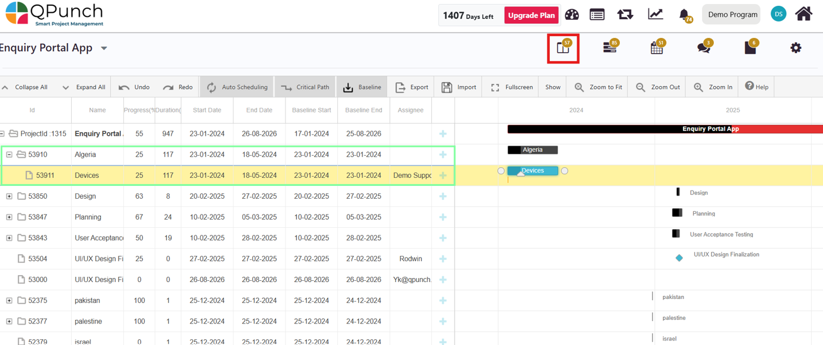Open the Enquiry Portal App project dropdown
This screenshot has width=823, height=345.
[104, 48]
